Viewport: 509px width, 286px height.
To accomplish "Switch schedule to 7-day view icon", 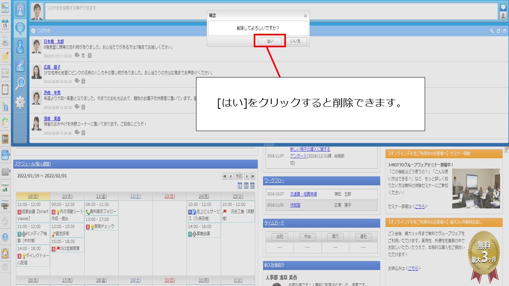I will click(x=246, y=186).
